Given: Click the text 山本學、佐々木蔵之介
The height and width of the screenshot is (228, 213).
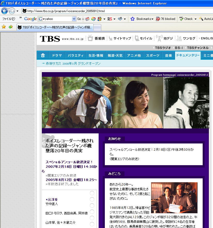Looking at the screenshot, I should point(61,223).
